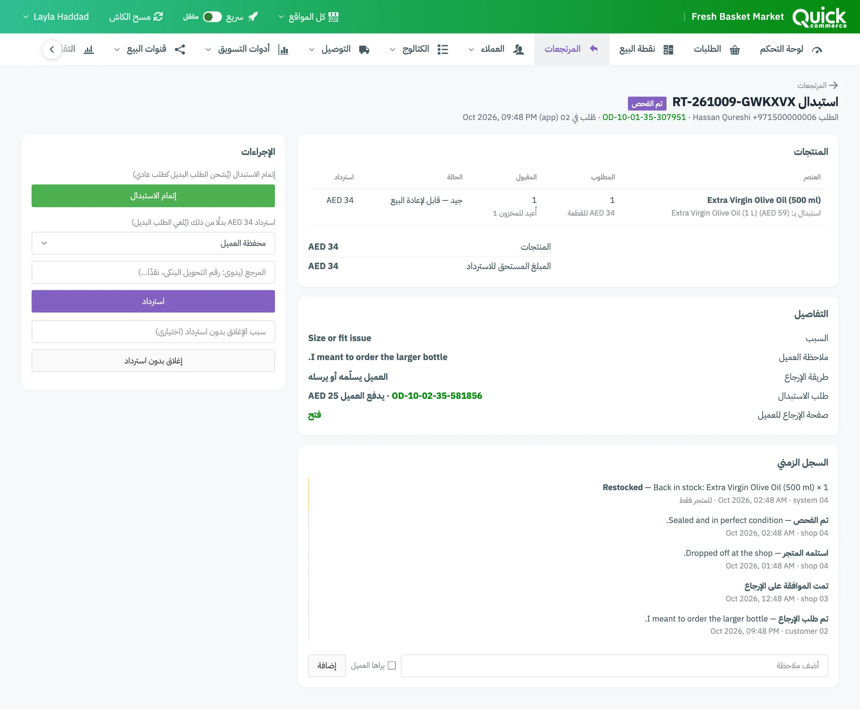Click the customers people icon
860x710 pixels.
pos(519,50)
